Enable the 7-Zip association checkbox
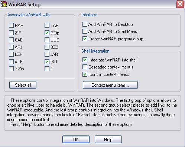 point(11,69)
